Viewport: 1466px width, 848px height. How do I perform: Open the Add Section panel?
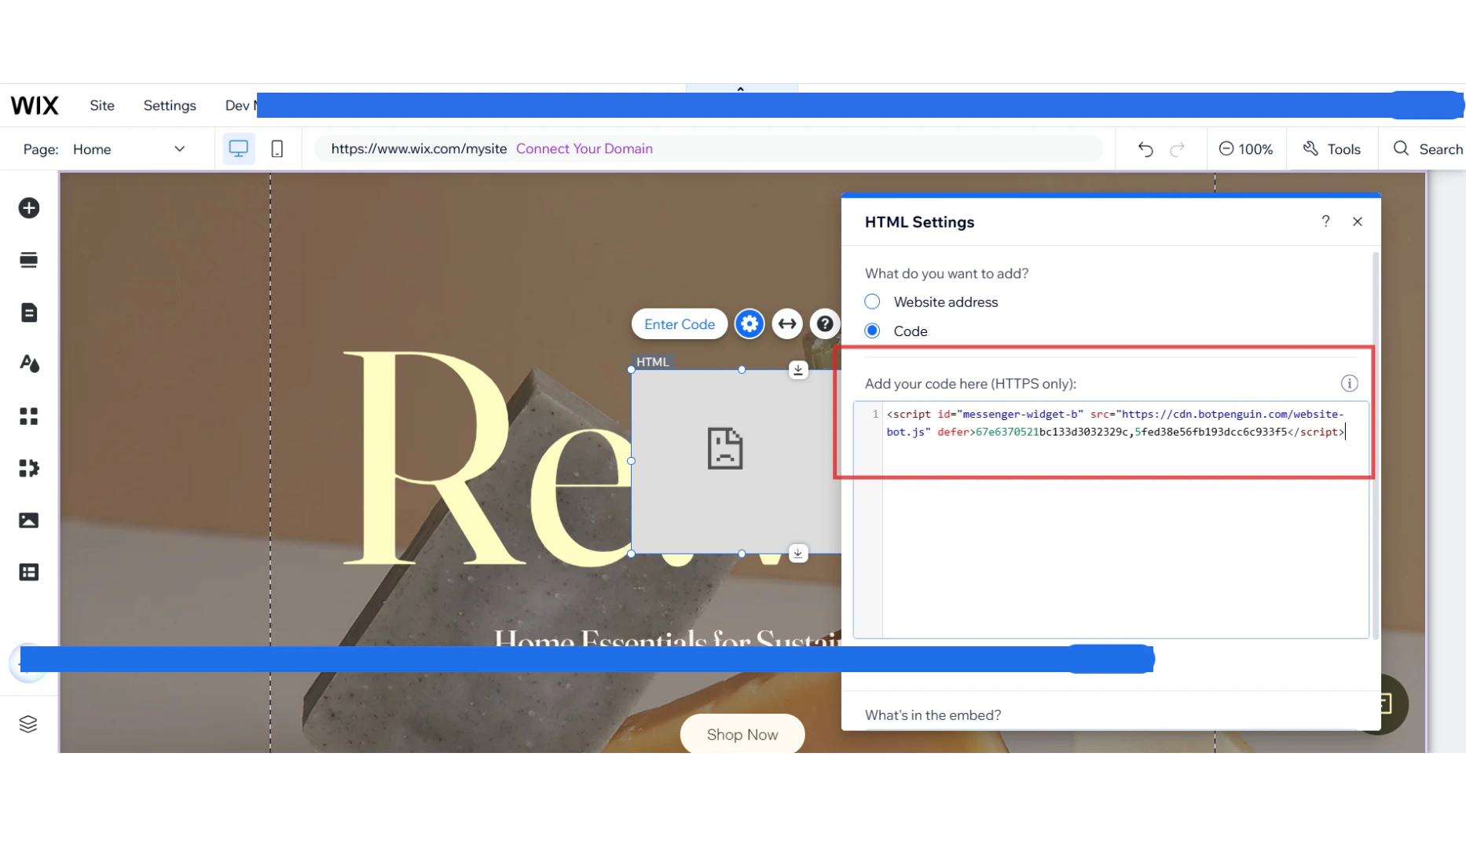point(29,260)
